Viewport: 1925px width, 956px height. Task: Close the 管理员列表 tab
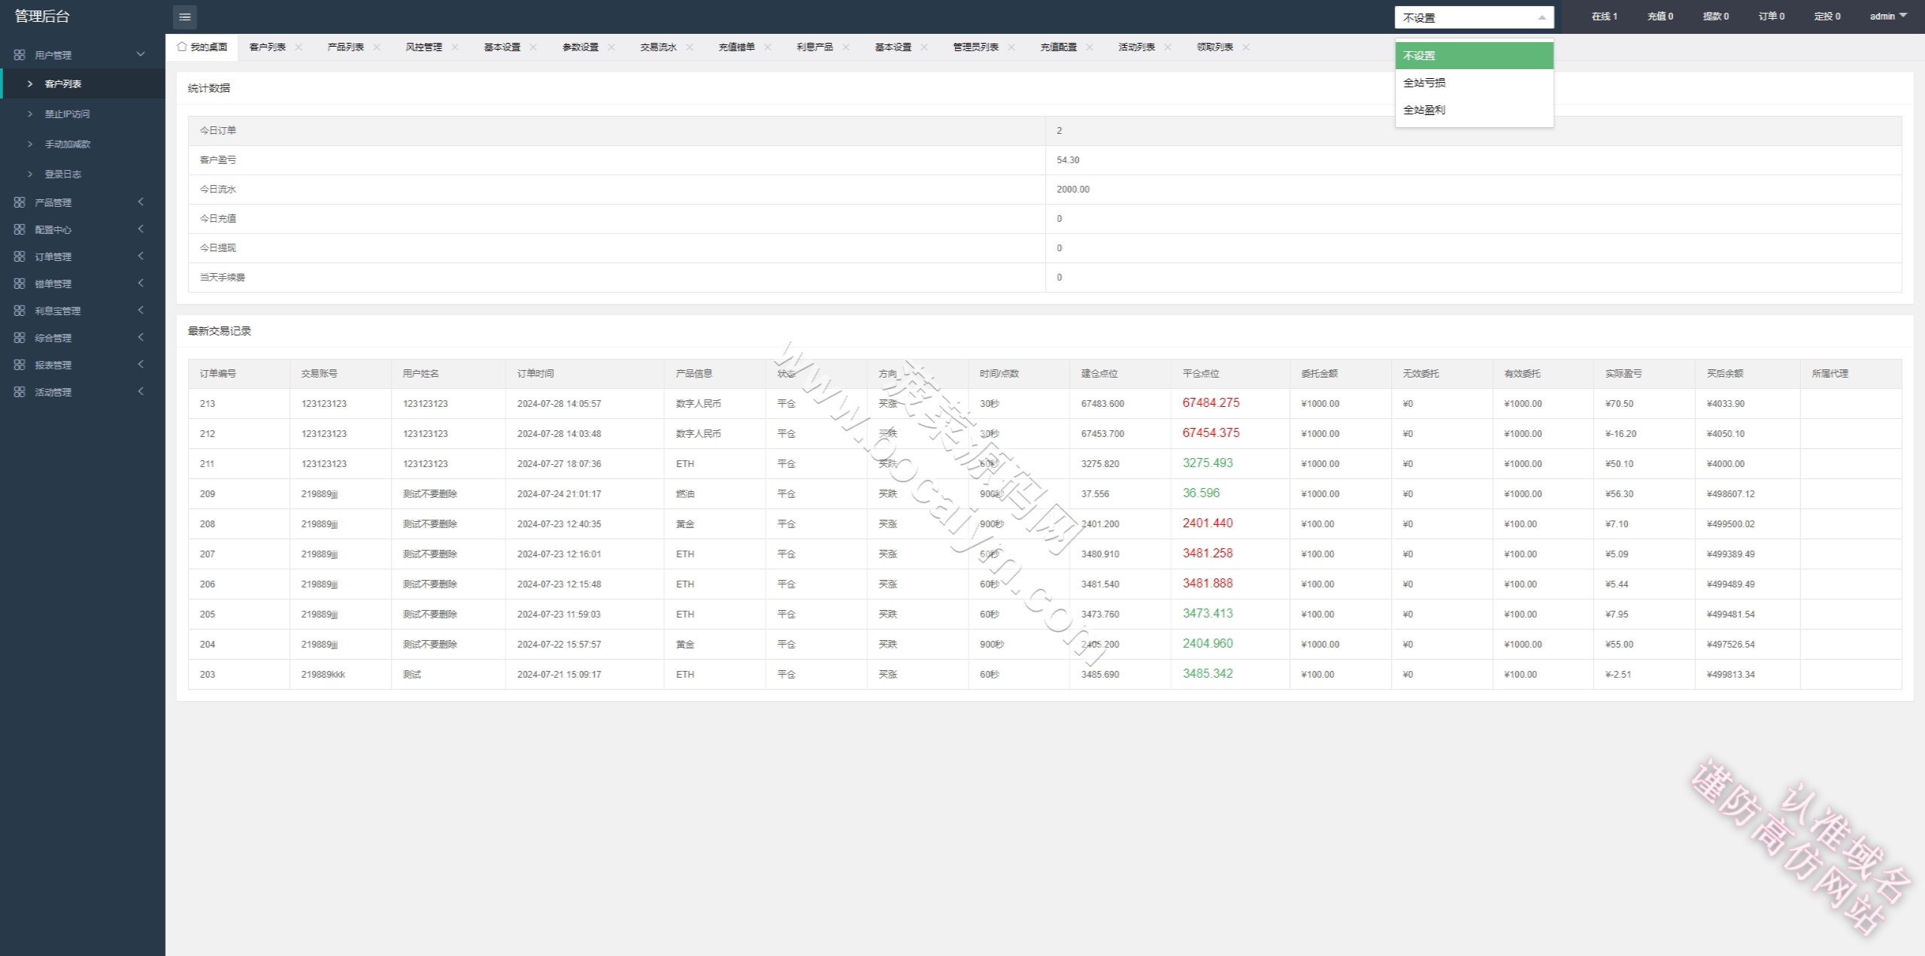point(1011,47)
